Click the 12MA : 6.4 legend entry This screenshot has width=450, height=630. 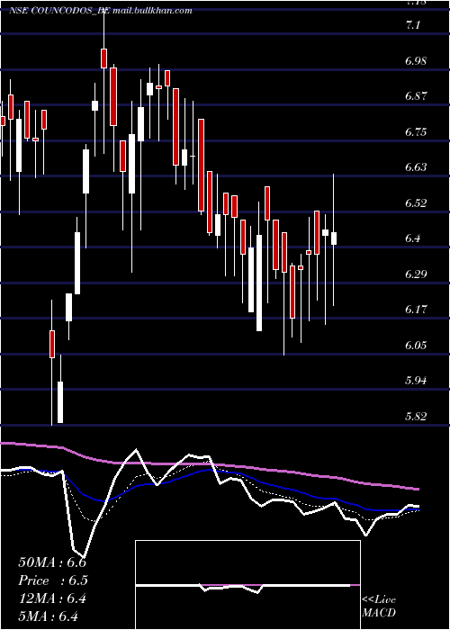(x=52, y=598)
